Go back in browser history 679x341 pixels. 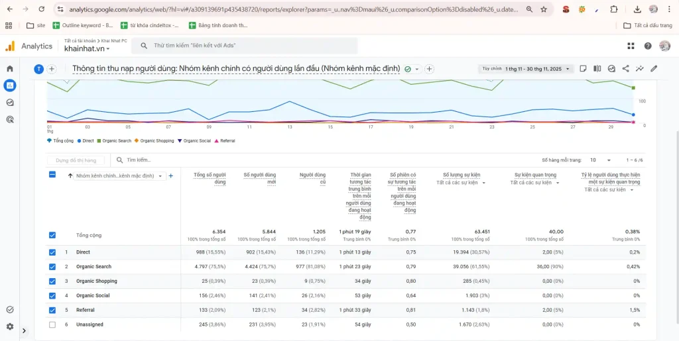(10, 9)
